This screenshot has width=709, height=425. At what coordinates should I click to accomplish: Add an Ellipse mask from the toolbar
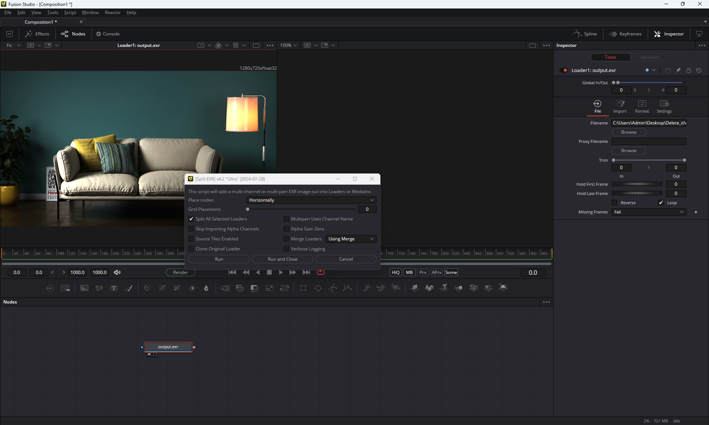click(x=318, y=288)
